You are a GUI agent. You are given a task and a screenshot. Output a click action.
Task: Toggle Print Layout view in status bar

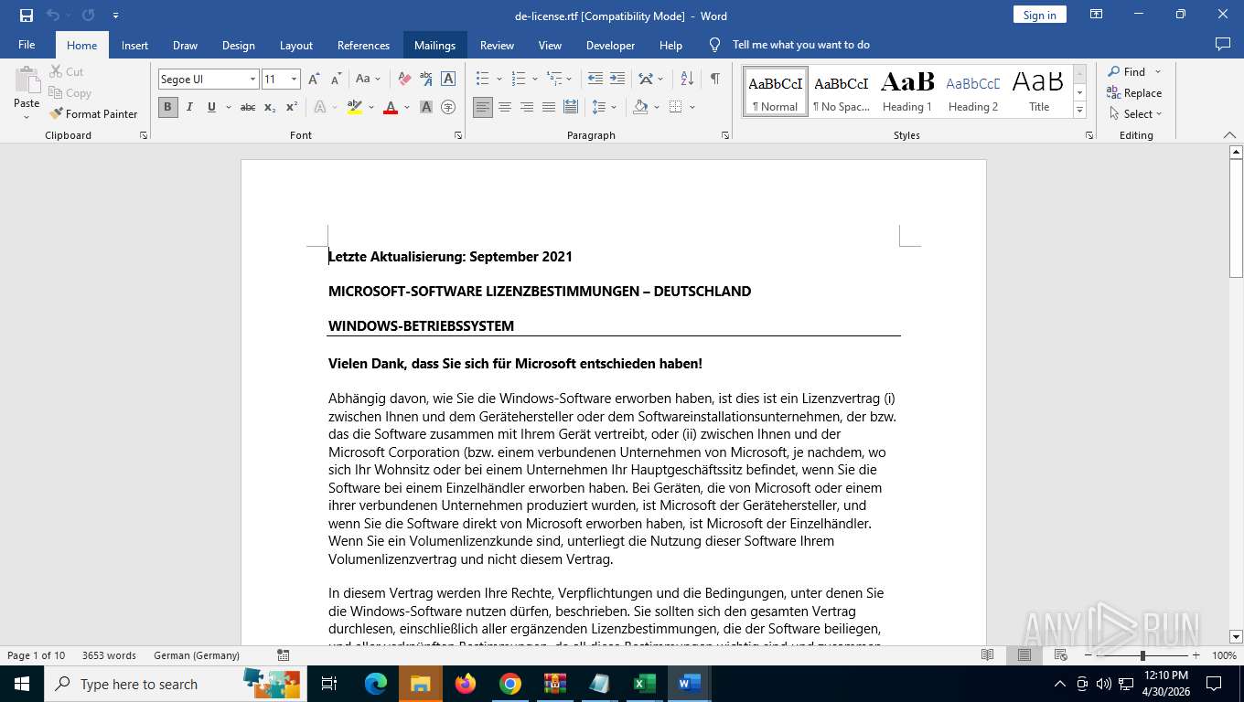(1024, 655)
